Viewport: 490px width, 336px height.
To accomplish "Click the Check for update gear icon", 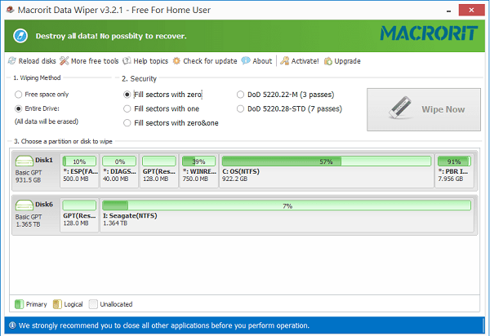I will (176, 61).
